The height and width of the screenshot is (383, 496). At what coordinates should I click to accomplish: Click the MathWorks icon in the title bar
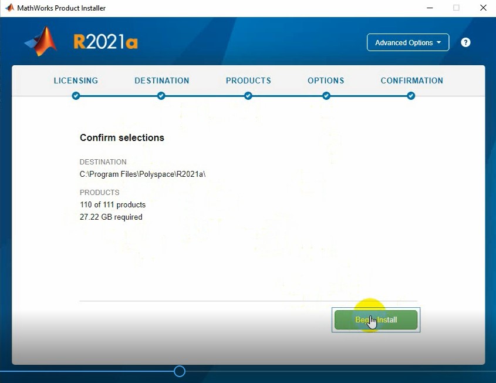pos(9,8)
